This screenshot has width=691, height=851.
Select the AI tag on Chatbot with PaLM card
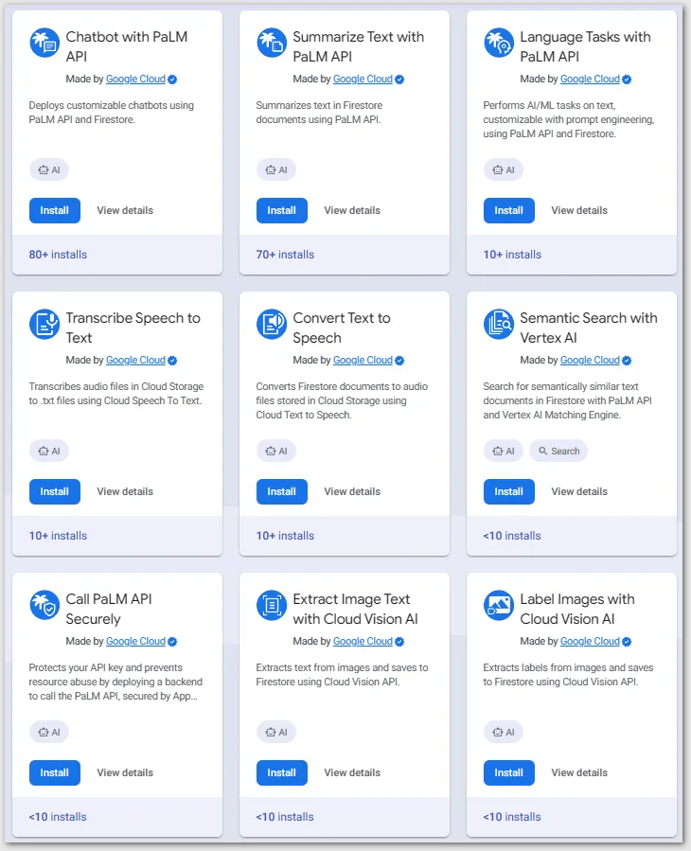click(49, 169)
